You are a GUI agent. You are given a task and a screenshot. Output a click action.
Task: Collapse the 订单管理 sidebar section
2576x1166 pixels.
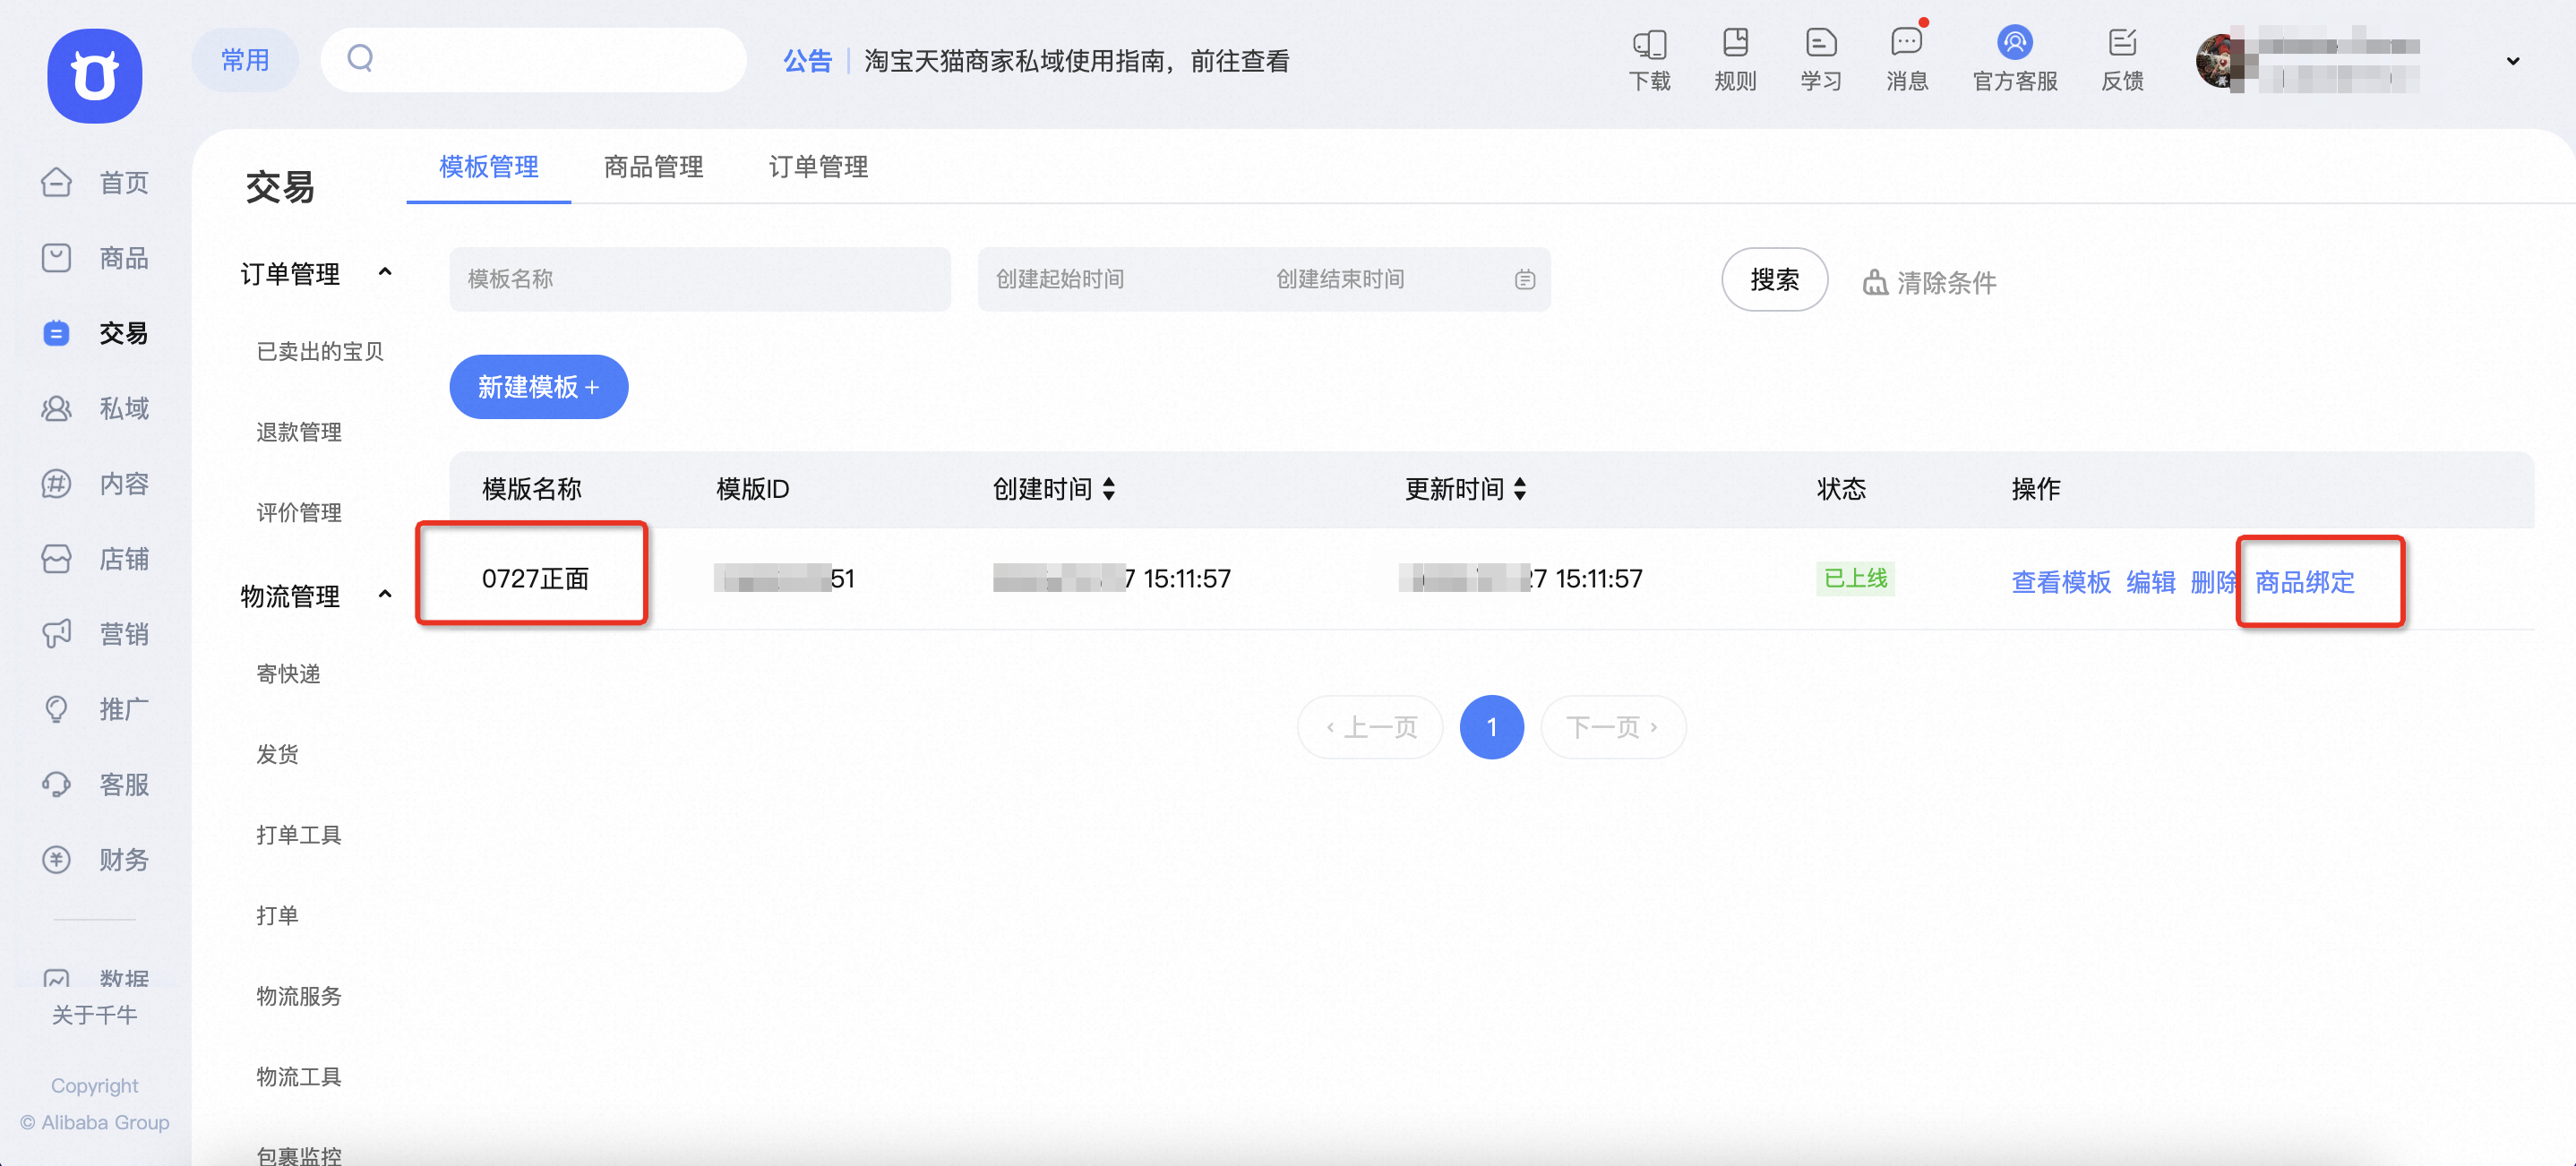coord(386,272)
